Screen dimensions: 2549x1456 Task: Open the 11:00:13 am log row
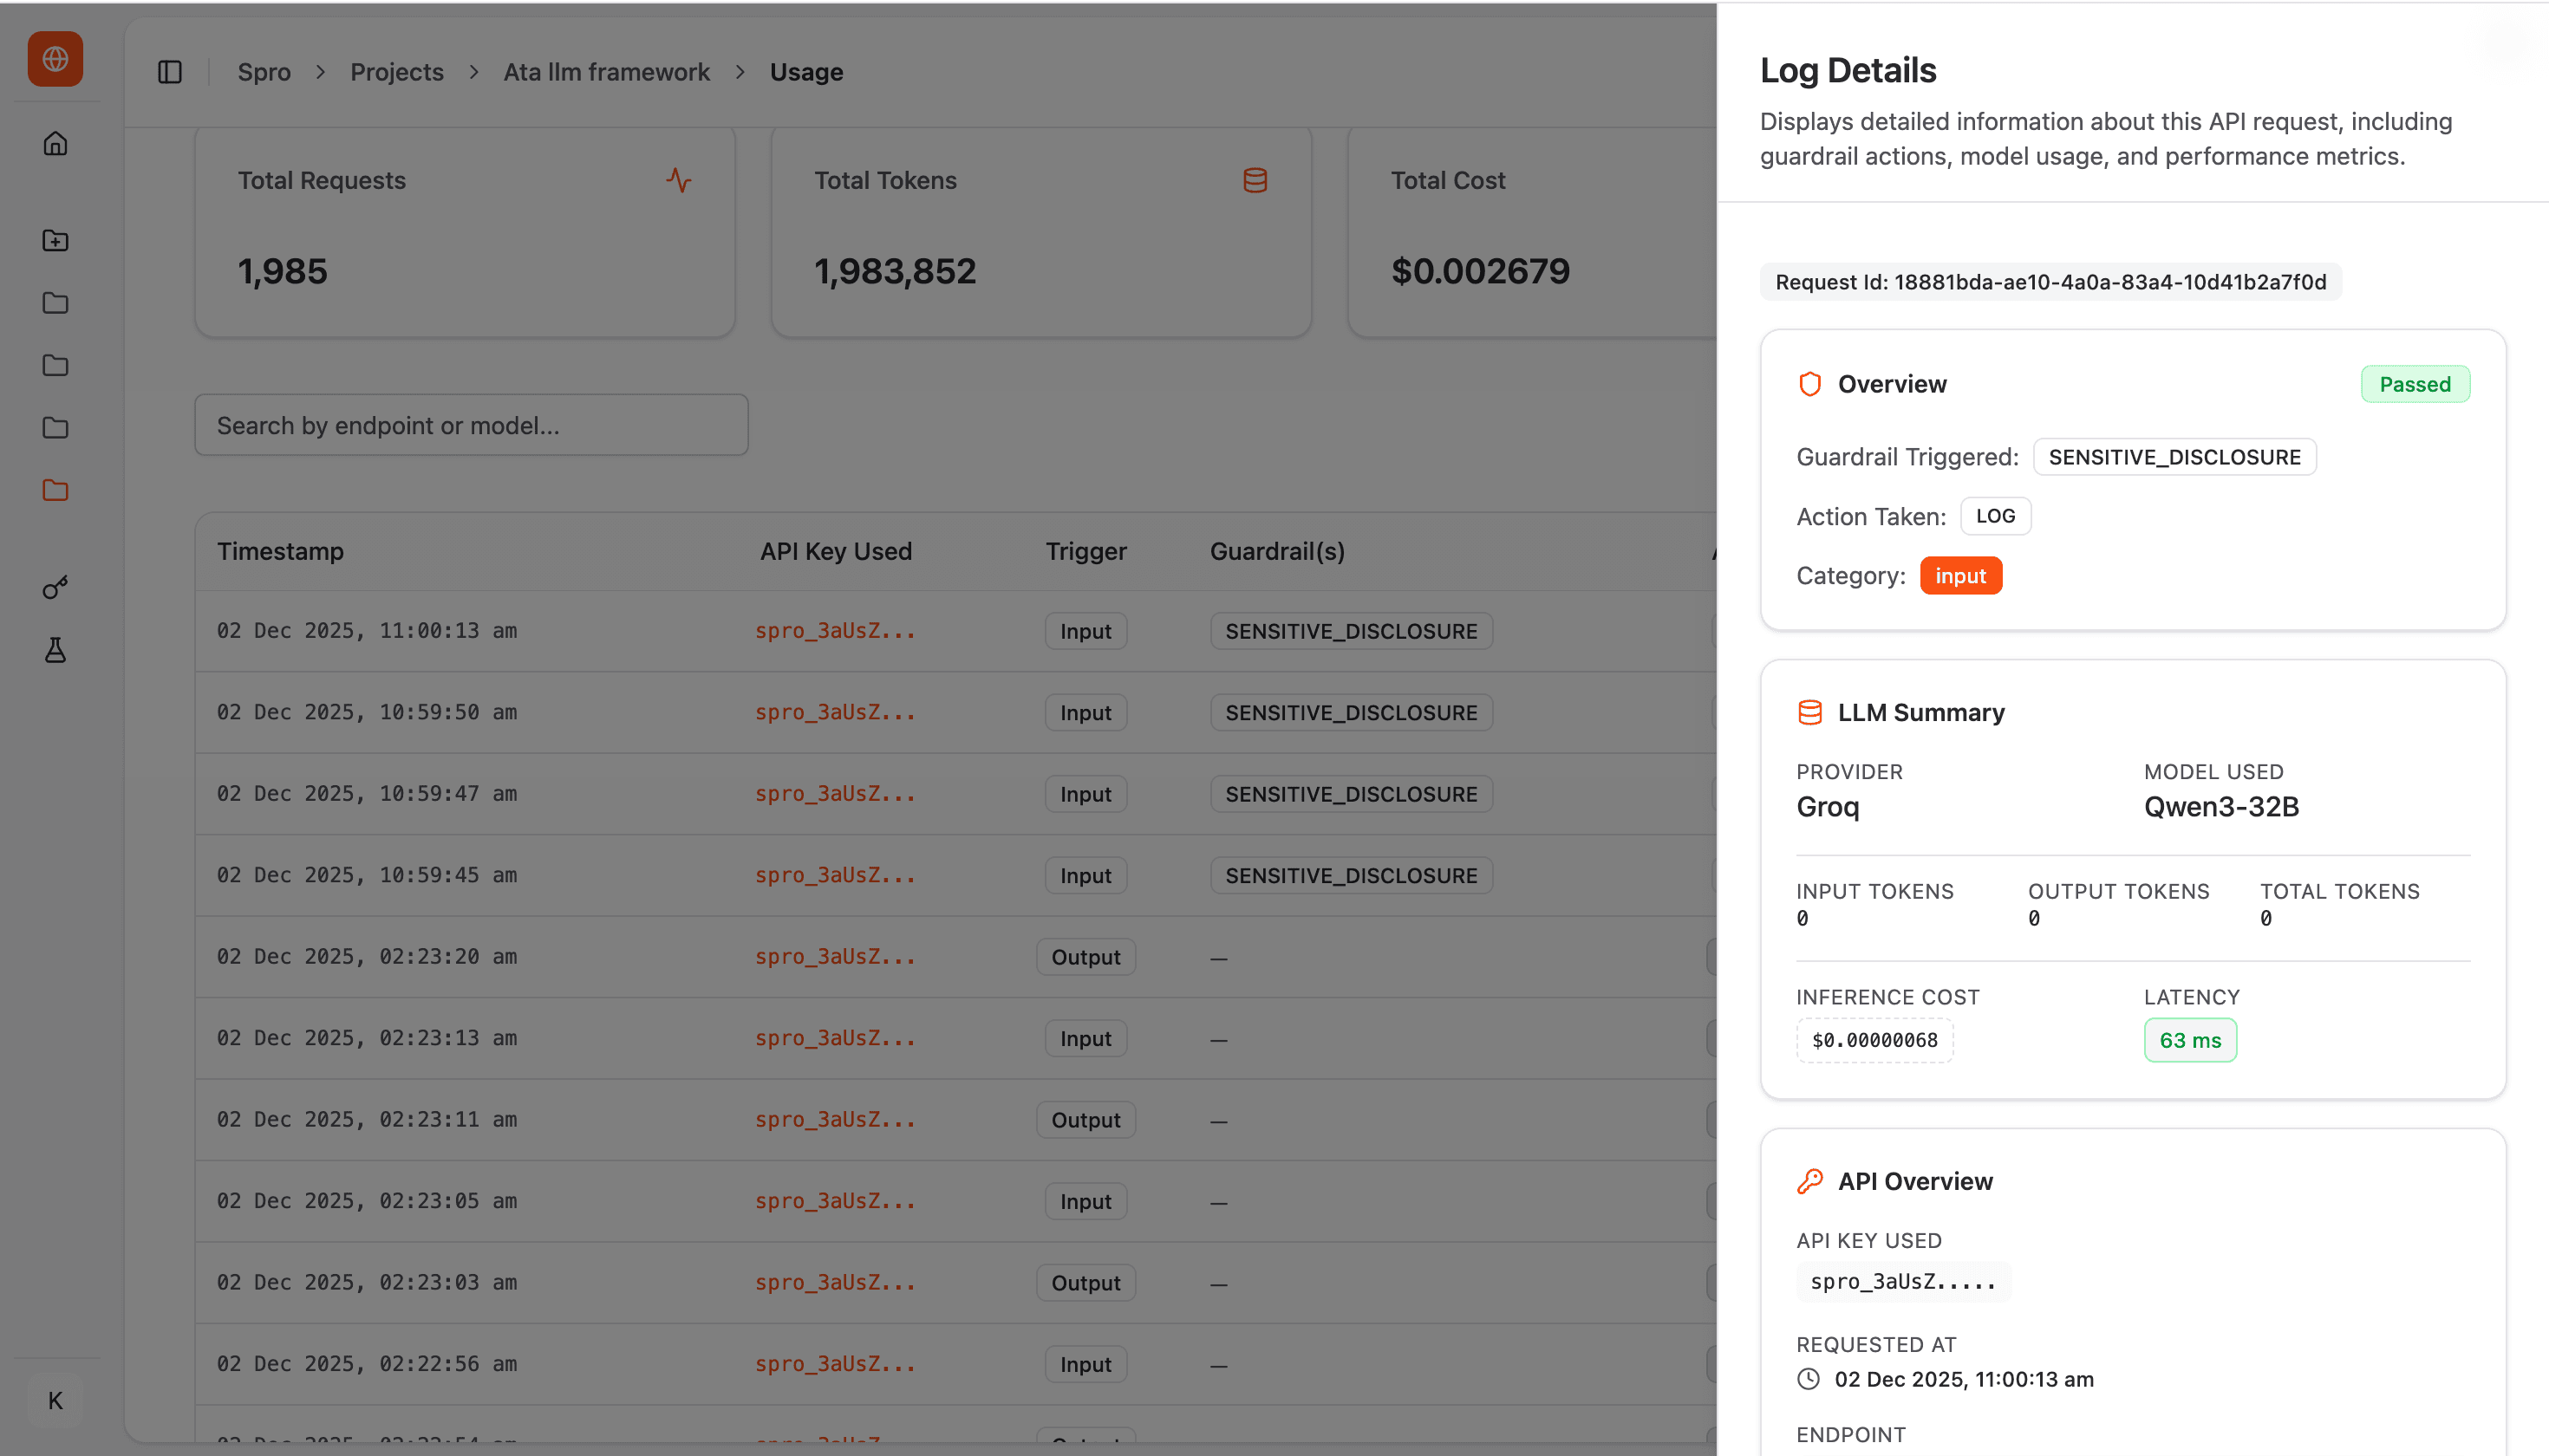tap(367, 631)
